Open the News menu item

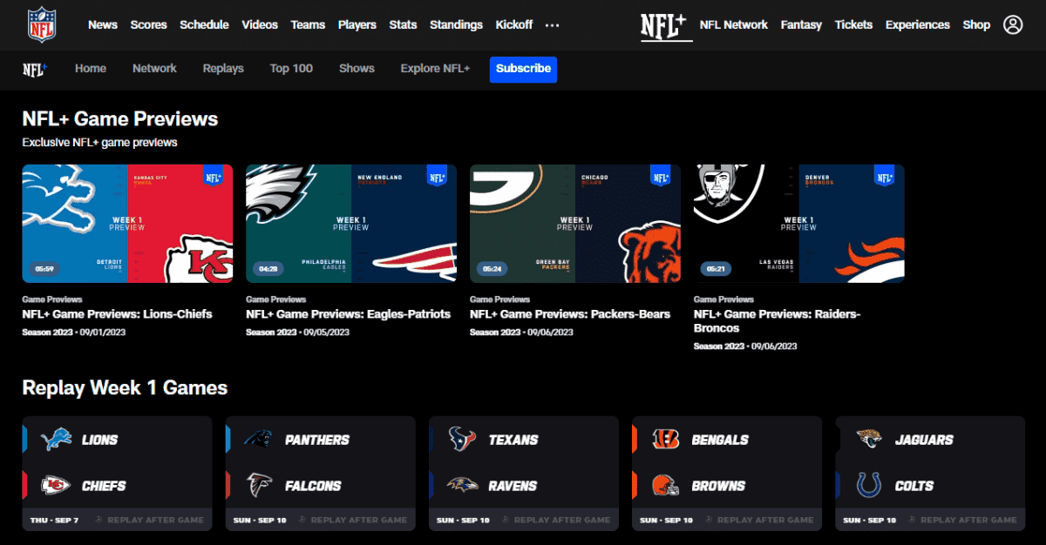(103, 24)
